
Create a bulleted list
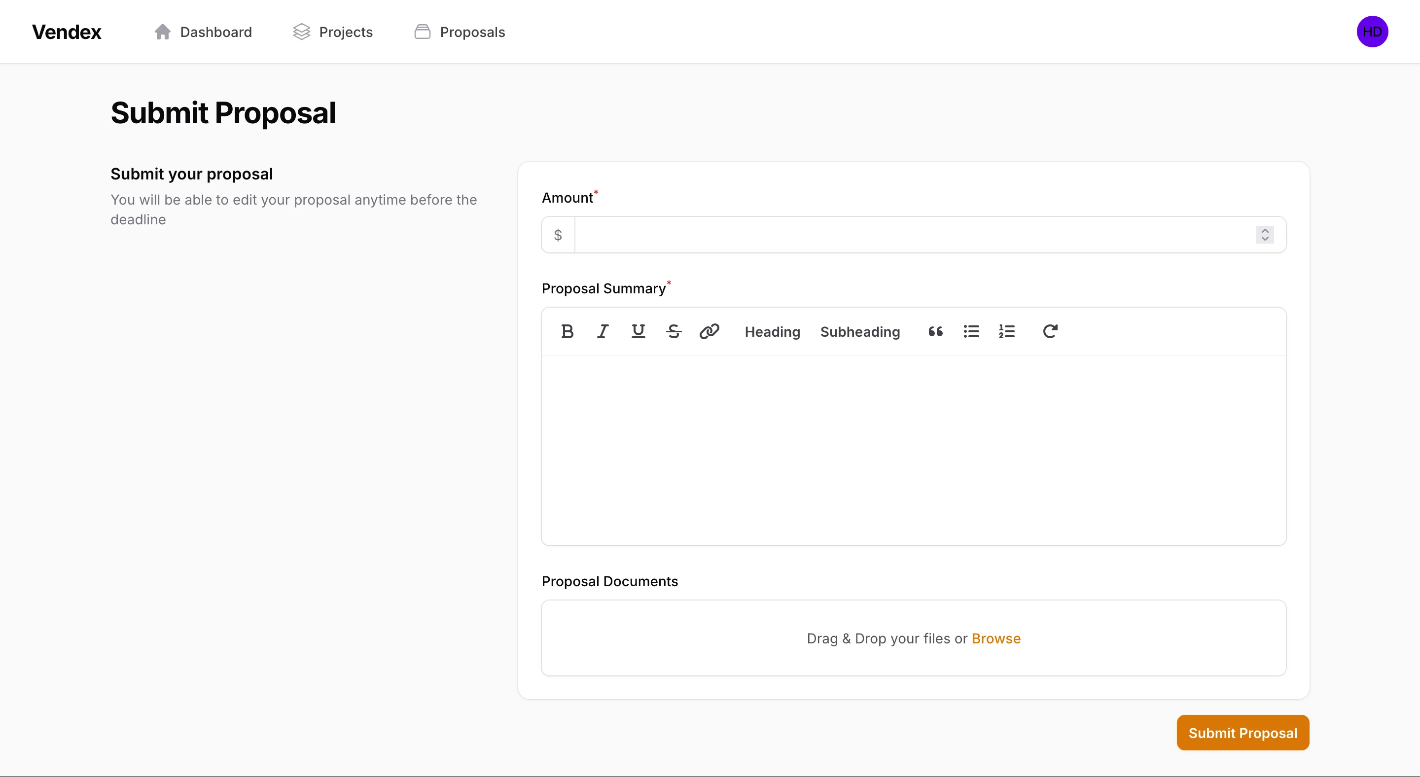click(x=971, y=331)
